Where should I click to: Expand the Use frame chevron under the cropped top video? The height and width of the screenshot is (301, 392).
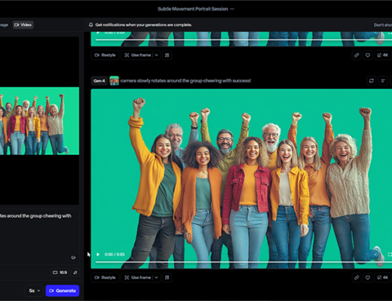point(156,55)
